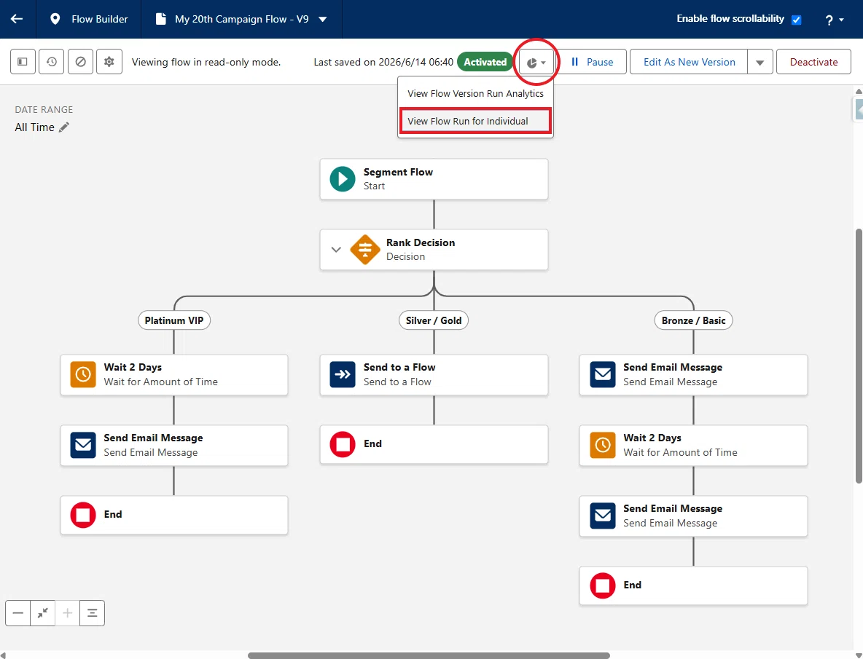Click the Start subtitle in Segment Flow
Image resolution: width=863 pixels, height=659 pixels.
pyautogui.click(x=374, y=186)
